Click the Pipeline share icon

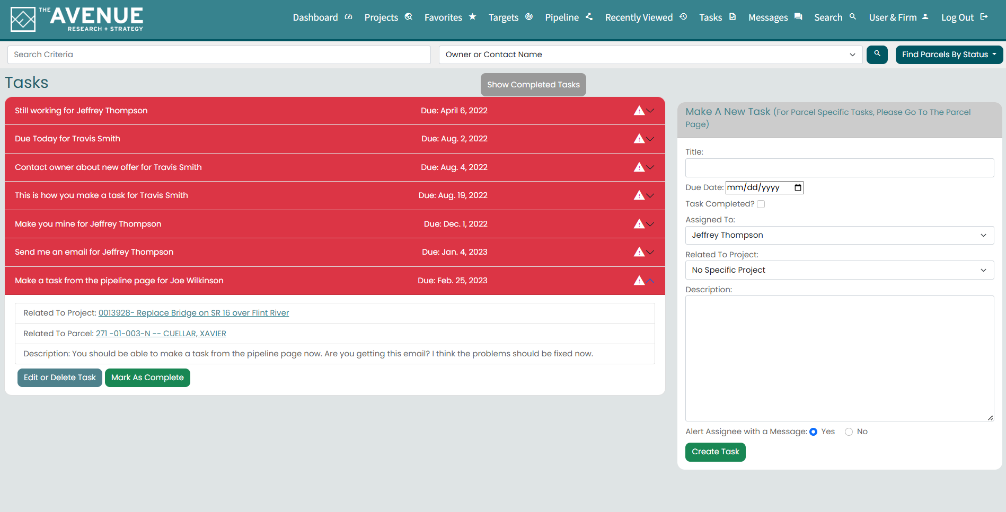pyautogui.click(x=589, y=17)
